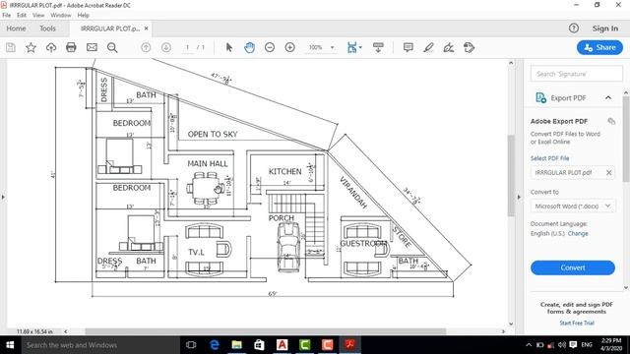Go to previous page arrow
Viewport: 630px width, 354px height.
click(x=146, y=48)
